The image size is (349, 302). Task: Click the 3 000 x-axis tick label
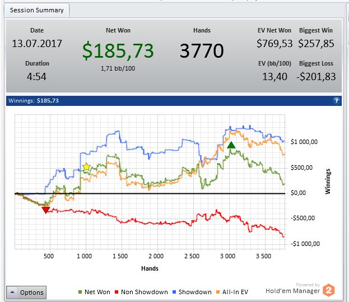tap(227, 256)
